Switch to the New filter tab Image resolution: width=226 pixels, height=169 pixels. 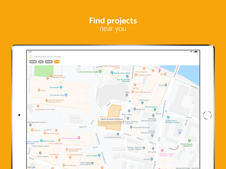tap(41, 62)
